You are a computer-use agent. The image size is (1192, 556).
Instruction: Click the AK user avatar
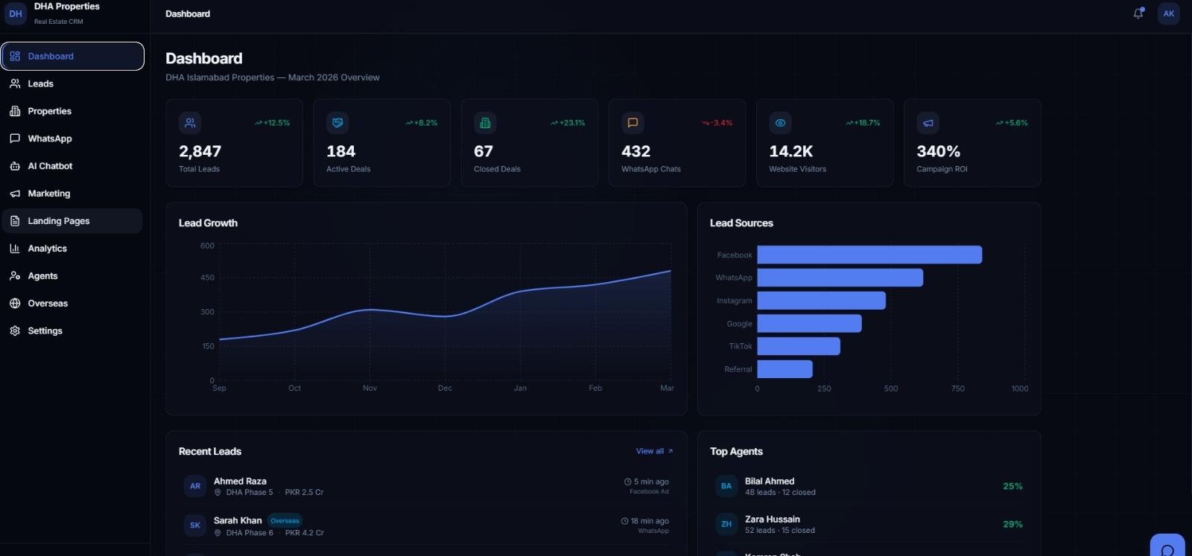(x=1169, y=13)
